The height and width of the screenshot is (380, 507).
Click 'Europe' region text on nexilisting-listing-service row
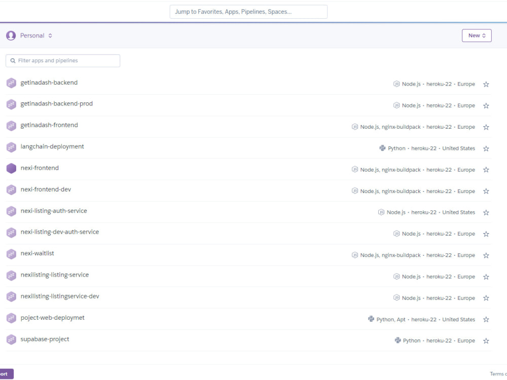[x=466, y=277]
